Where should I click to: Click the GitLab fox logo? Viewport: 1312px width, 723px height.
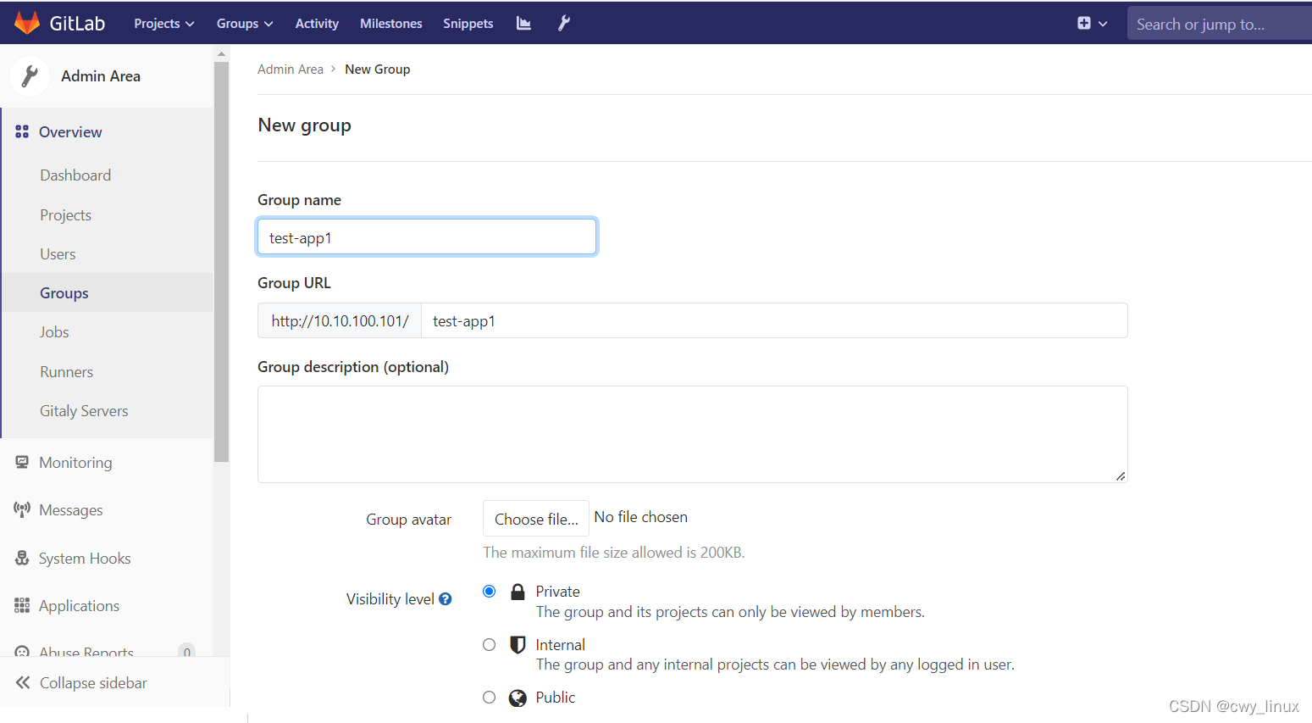click(27, 23)
